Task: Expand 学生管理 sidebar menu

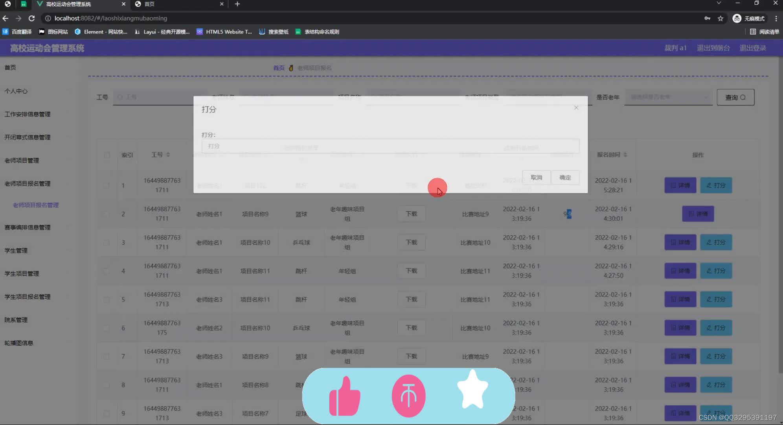Action: (16, 251)
